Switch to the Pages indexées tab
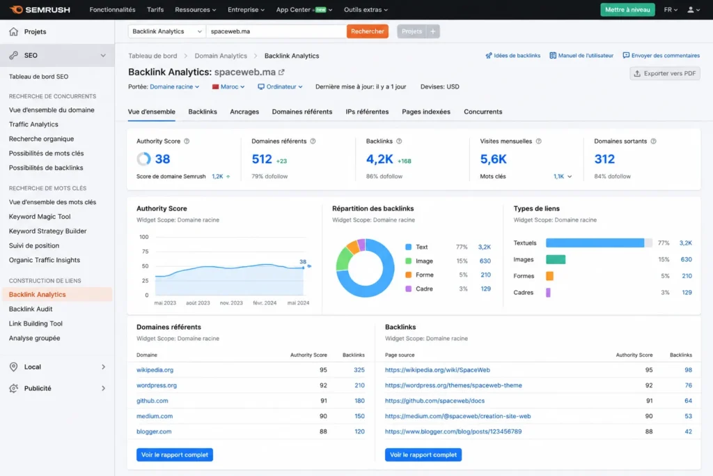Viewport: 713px width, 476px height. [426, 112]
